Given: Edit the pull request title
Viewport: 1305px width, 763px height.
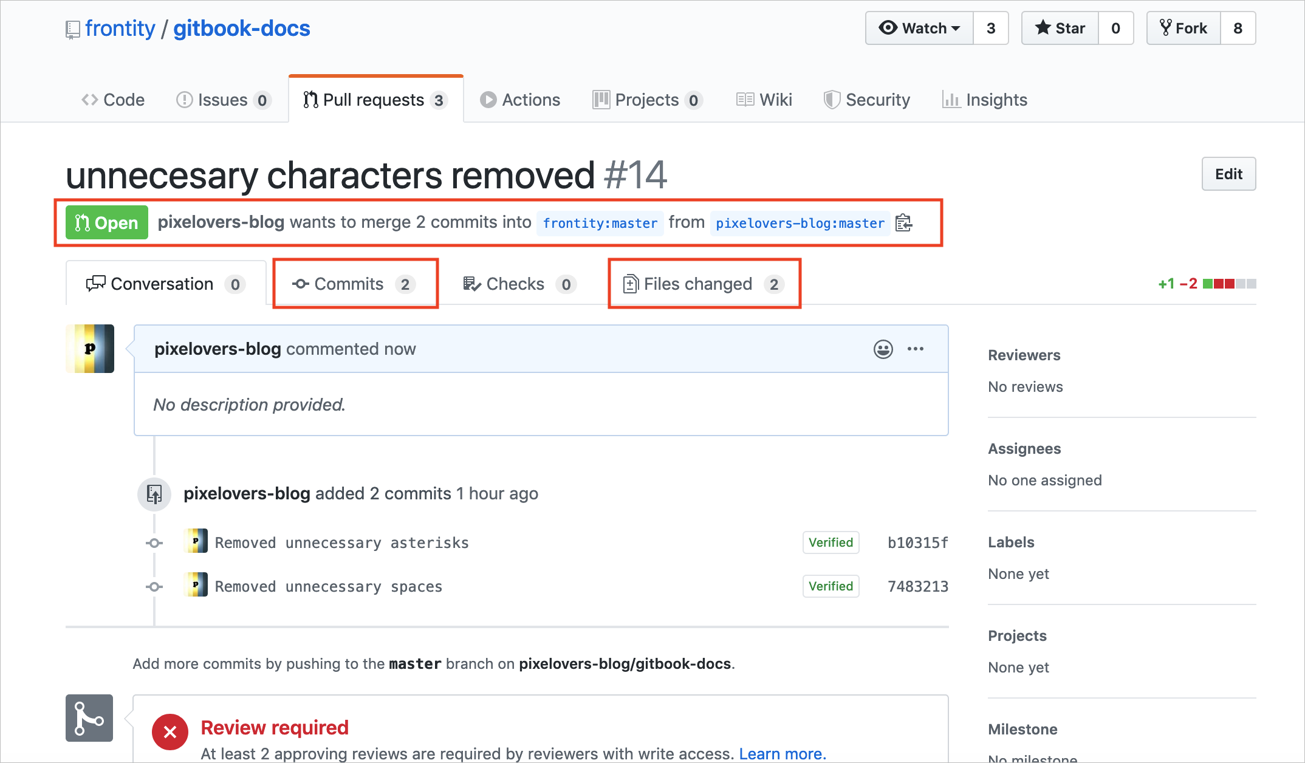Looking at the screenshot, I should (x=1228, y=174).
